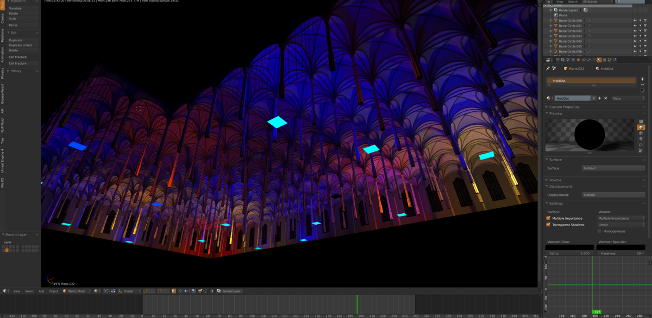Open the View menu in 3D header
Image resolution: width=652 pixels, height=318 pixels.
pos(17,291)
